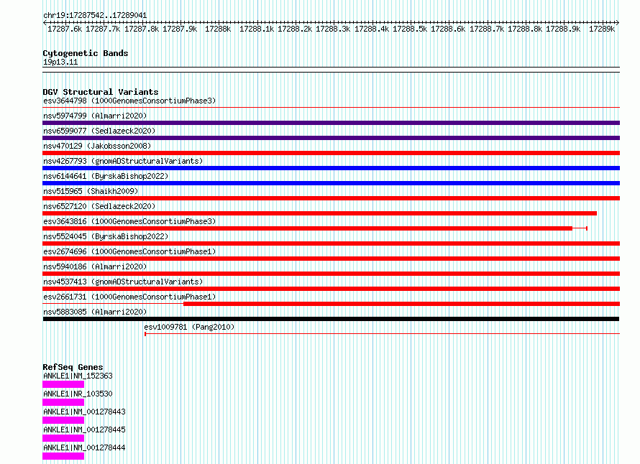640x464 pixels.
Task: Click the nsv5524045 (ByrskaBishop2022) label
Action: (x=106, y=236)
